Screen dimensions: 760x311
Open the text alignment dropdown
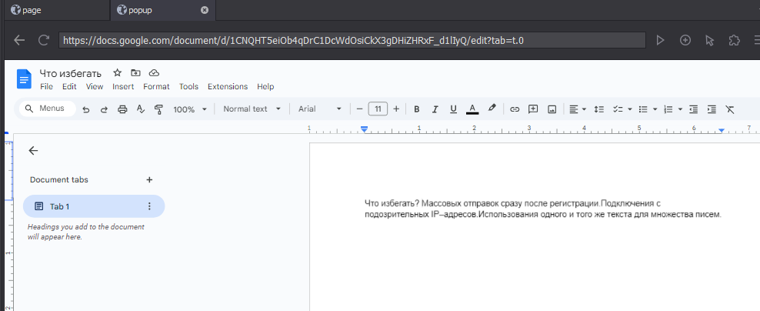[577, 109]
